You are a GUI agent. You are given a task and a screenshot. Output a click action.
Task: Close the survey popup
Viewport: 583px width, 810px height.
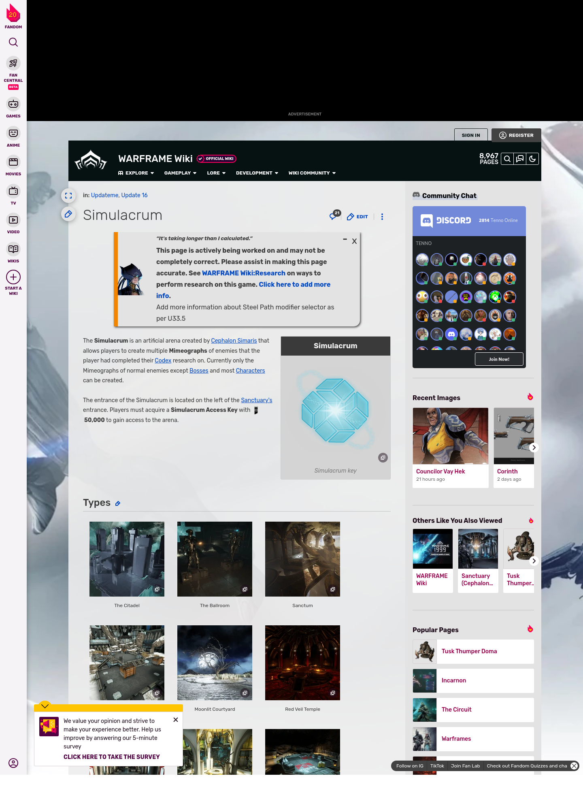pos(176,720)
